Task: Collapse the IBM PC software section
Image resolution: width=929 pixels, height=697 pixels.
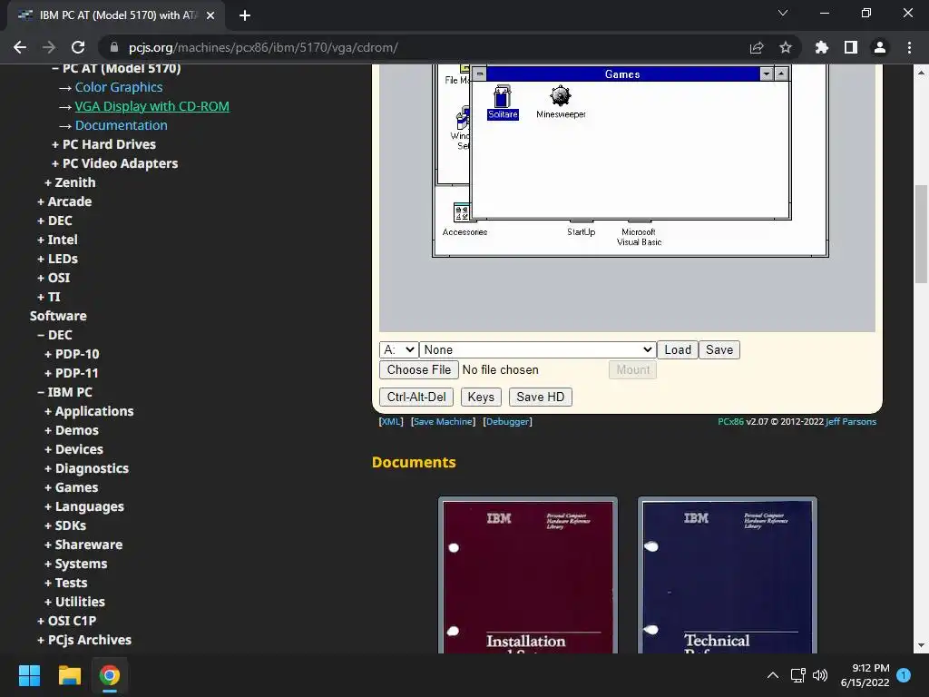Action: [64, 392]
